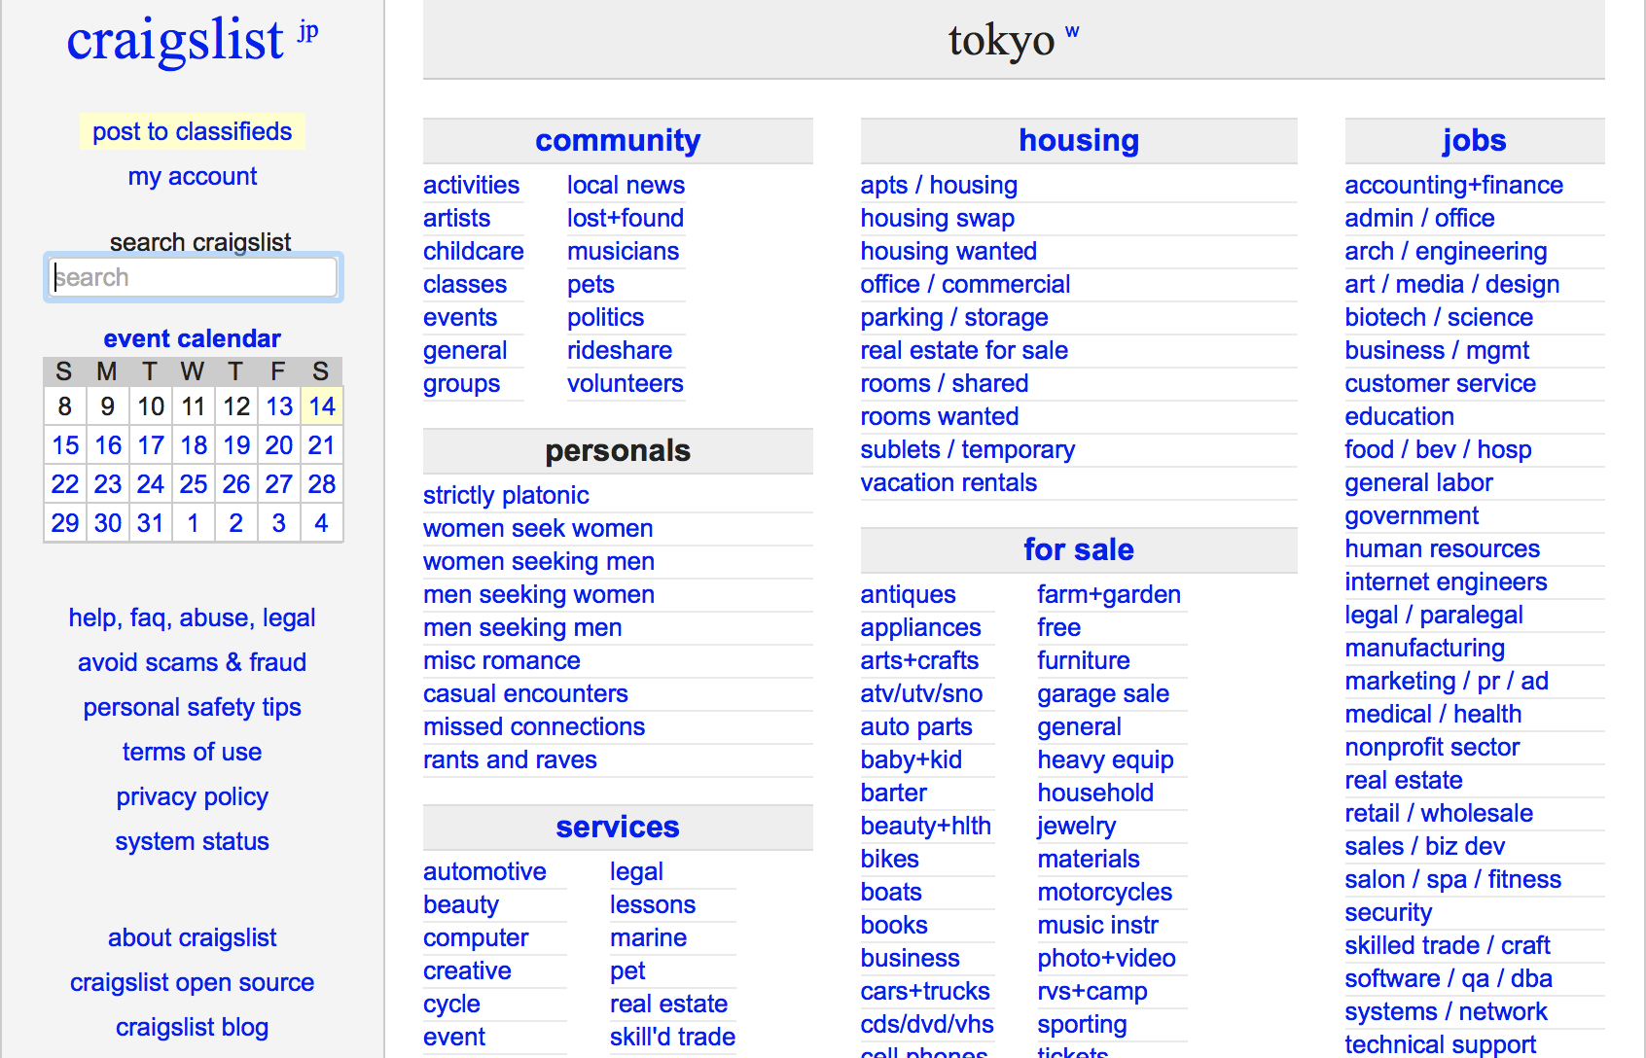Select day 13 in event calendar

click(x=279, y=406)
